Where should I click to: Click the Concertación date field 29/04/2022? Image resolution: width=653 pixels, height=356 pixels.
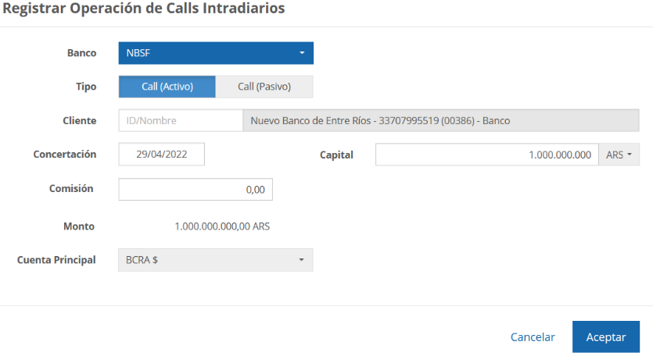point(161,155)
